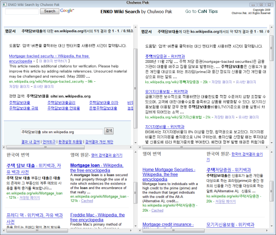Image resolution: width=276 pixels, height=235 pixels.
Task: Click bottom-left pane scroll down arrow
Action: point(135,226)
